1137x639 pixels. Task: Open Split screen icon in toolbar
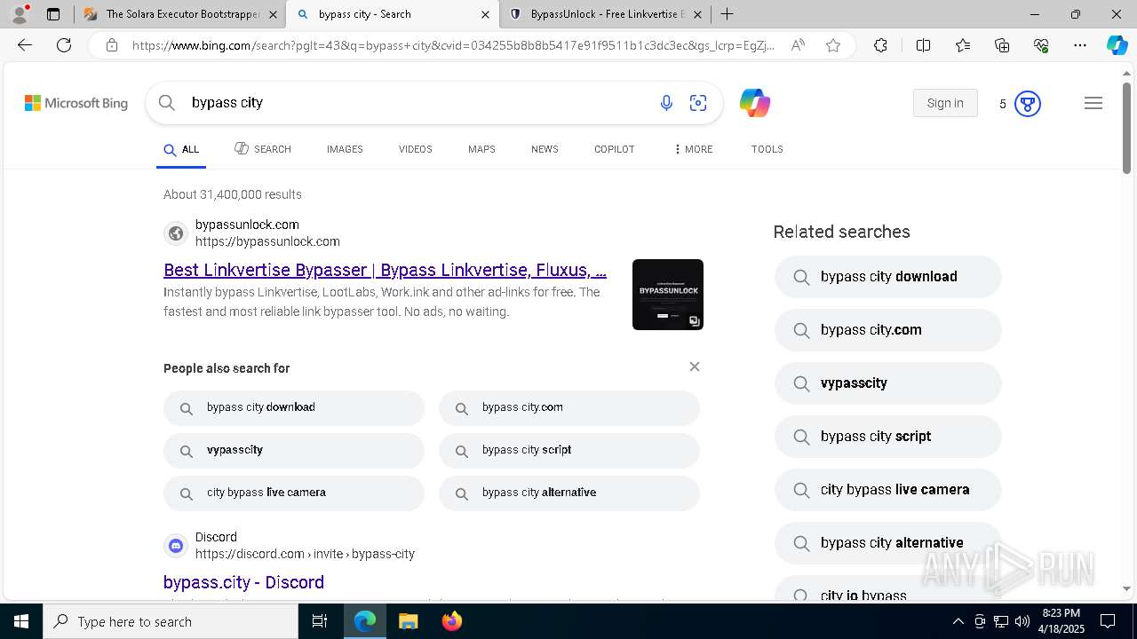tap(923, 45)
